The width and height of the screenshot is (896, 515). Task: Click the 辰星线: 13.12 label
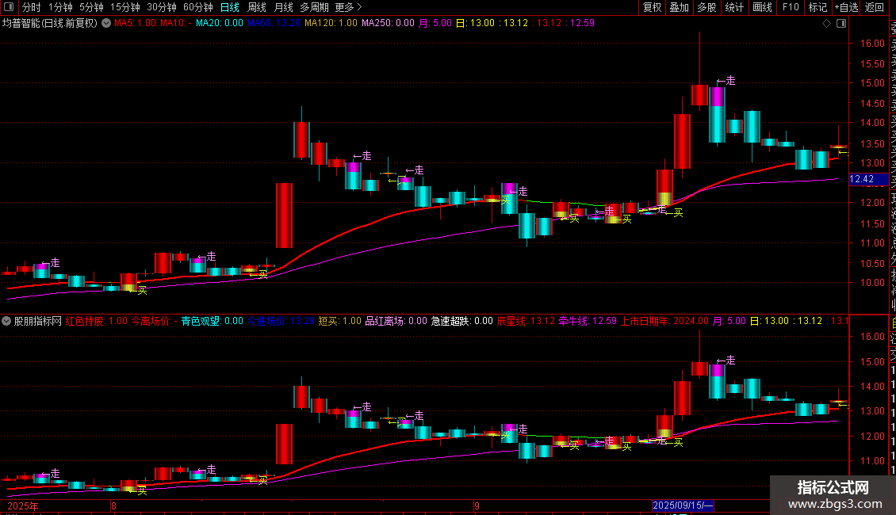click(x=526, y=321)
